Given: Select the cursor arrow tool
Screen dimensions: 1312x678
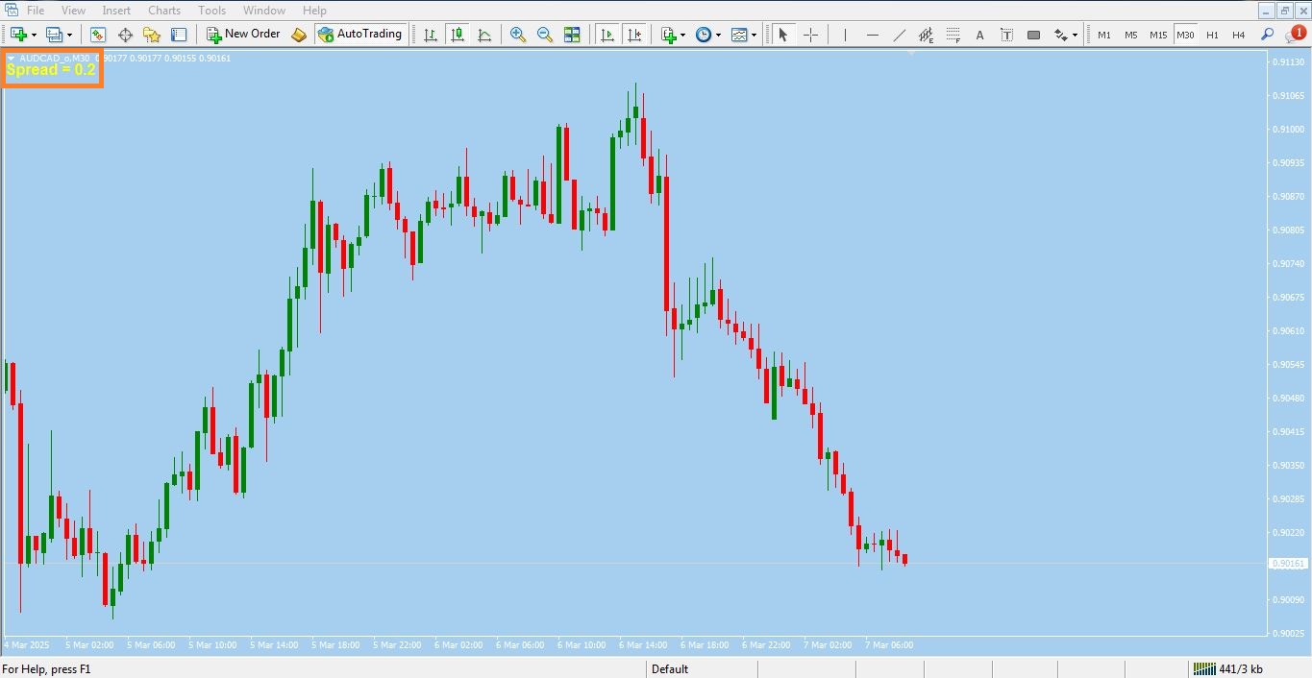Looking at the screenshot, I should pyautogui.click(x=782, y=35).
